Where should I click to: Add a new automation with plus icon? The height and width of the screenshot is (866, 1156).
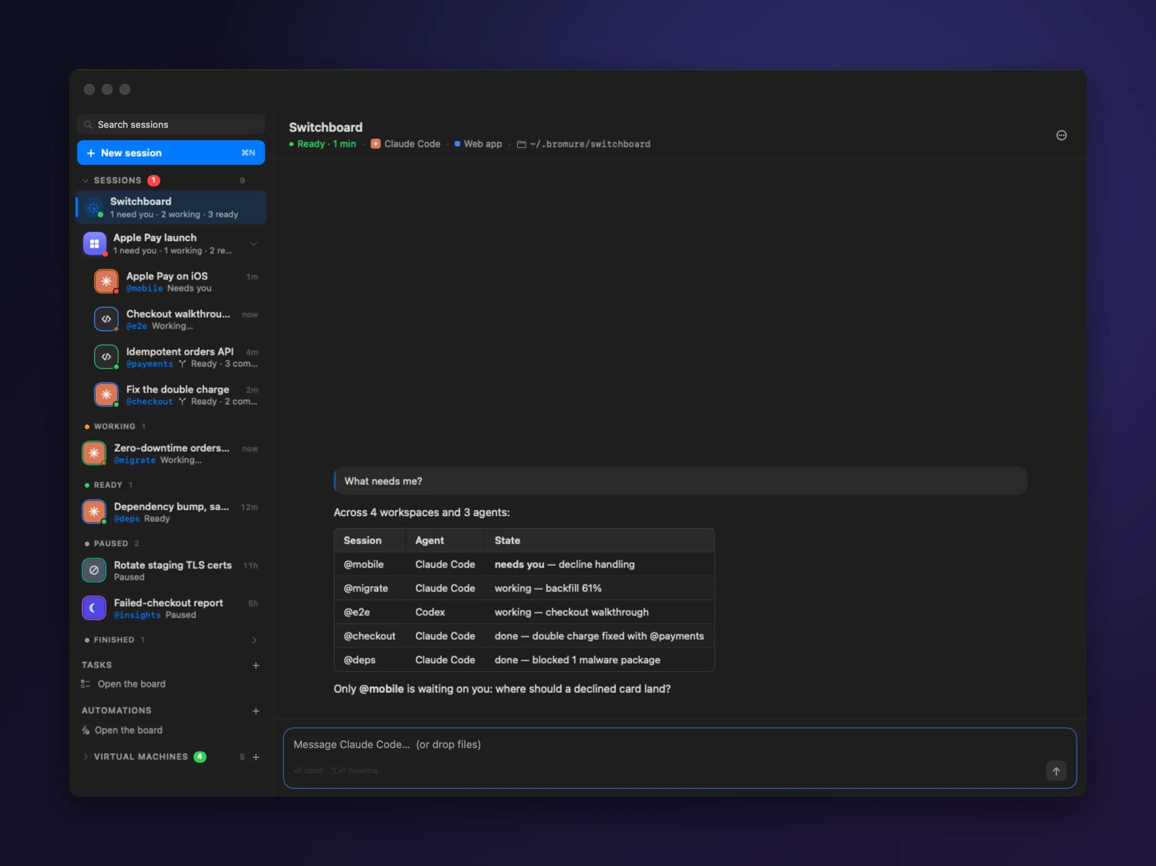click(x=256, y=711)
